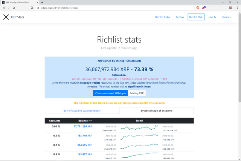Reload the page with refresh icon
241x161 pixels.
[14, 8]
